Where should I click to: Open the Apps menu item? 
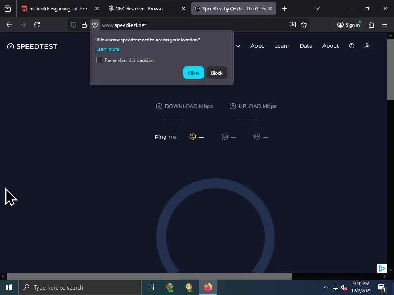coord(257,46)
